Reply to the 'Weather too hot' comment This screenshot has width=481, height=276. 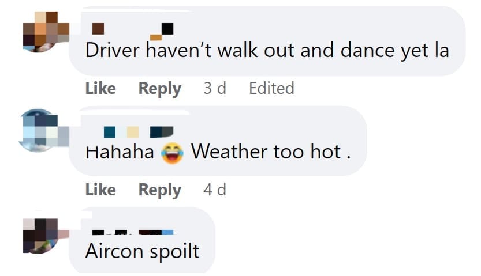(160, 190)
